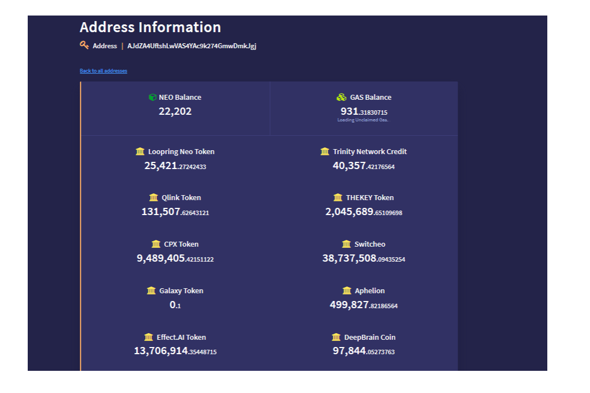Click the Aphelion bank icon
Image resolution: width=590 pixels, height=393 pixels.
tap(347, 290)
